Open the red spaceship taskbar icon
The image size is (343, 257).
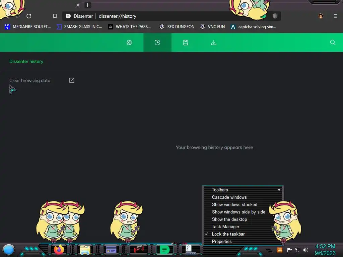pyautogui.click(x=138, y=249)
